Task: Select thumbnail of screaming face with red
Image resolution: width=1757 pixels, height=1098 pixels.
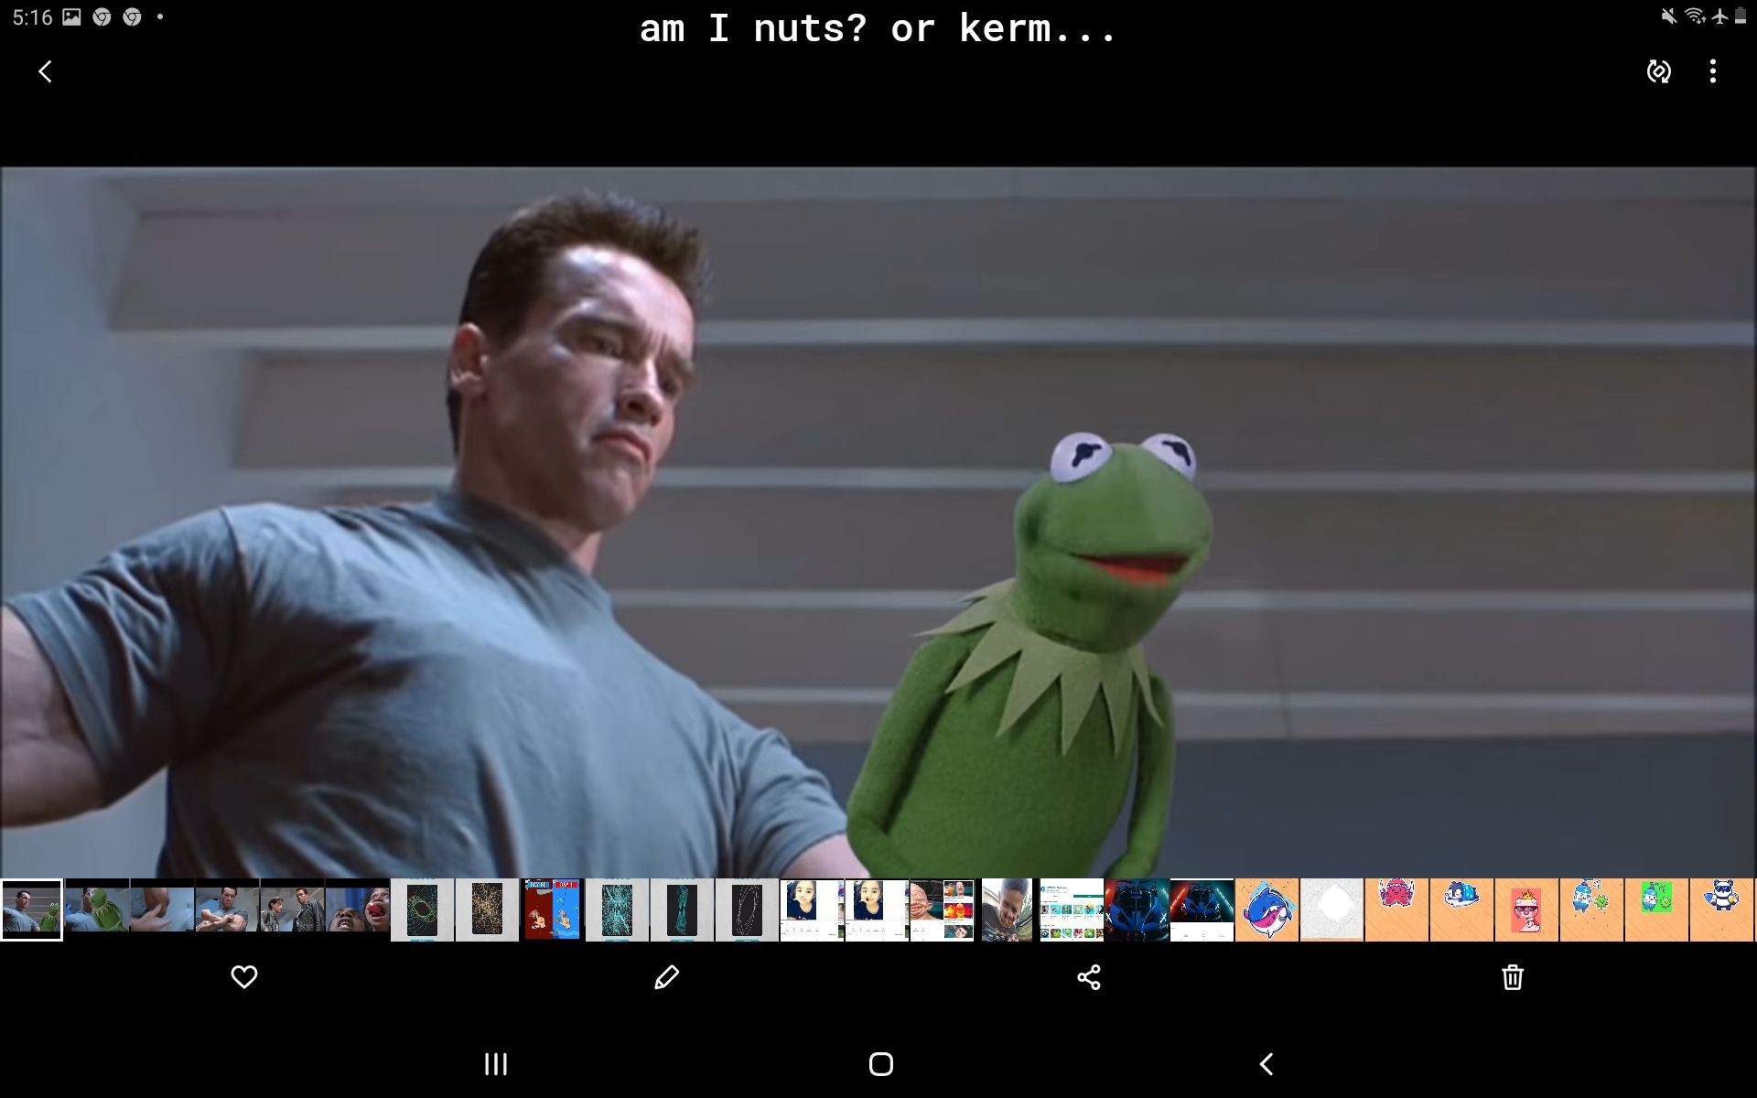Action: point(357,910)
